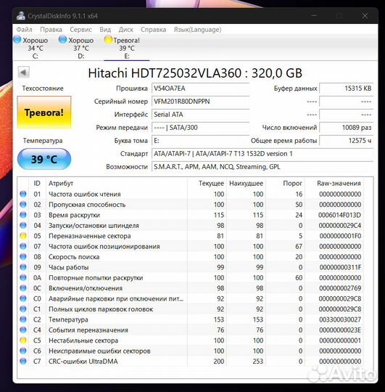
Task: Open the Файл menu
Action: (x=24, y=30)
